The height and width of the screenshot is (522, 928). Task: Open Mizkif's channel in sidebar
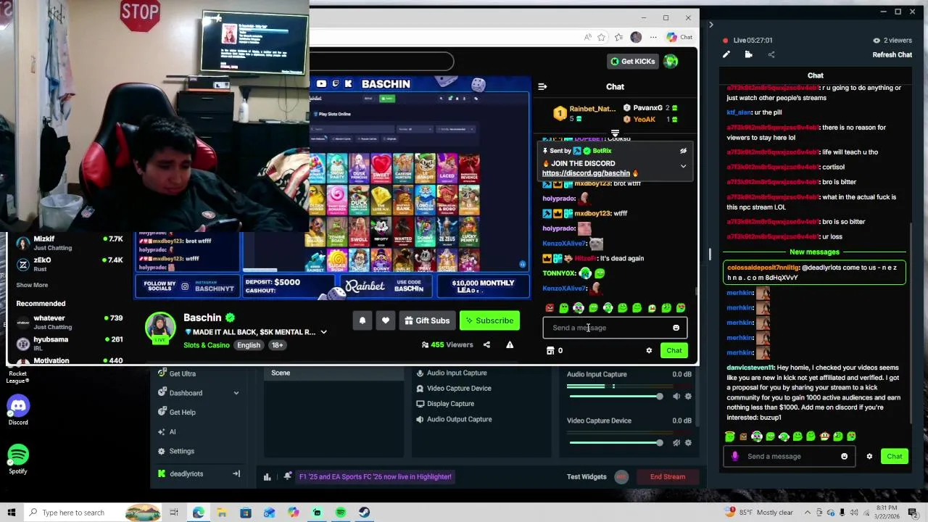(x=69, y=243)
